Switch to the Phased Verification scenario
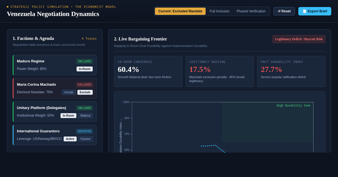The height and width of the screenshot is (177, 338). pos(251,11)
